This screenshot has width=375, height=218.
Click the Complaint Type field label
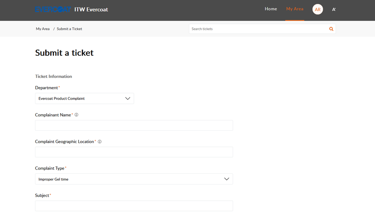[x=50, y=168]
